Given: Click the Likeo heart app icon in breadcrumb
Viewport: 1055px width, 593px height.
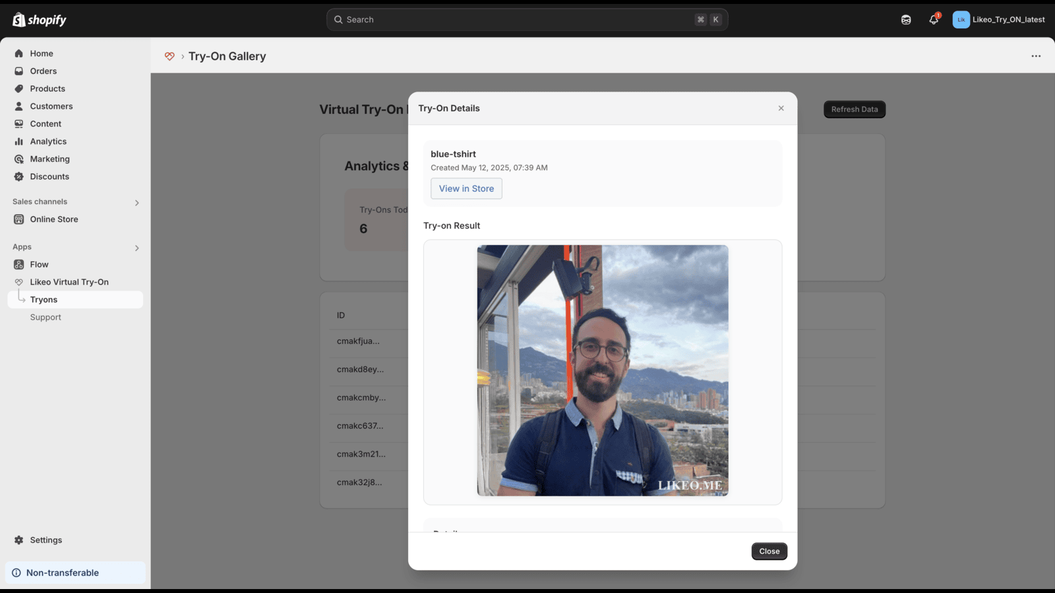Looking at the screenshot, I should click(x=169, y=57).
